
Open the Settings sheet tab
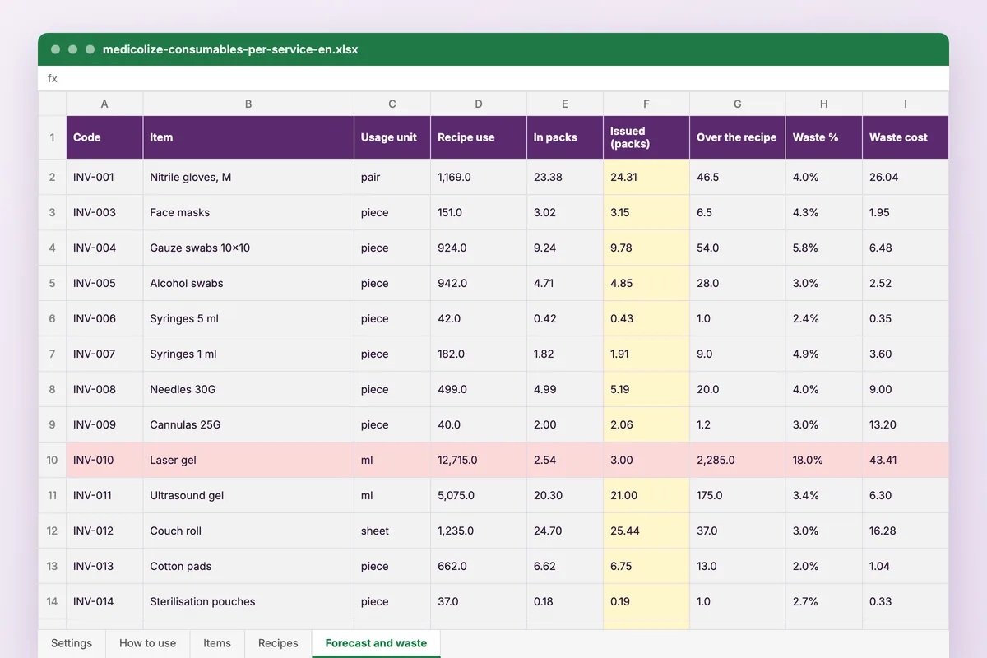click(x=72, y=643)
